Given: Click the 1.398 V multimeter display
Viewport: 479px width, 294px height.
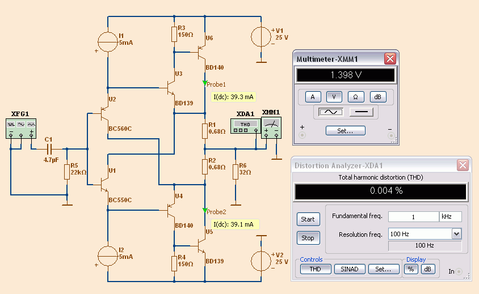Looking at the screenshot, I should [x=346, y=75].
